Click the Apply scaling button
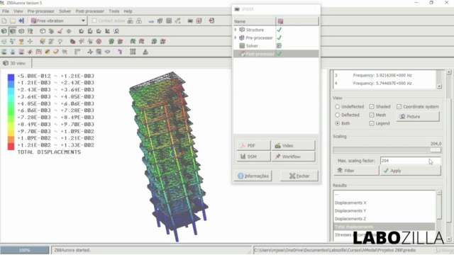Viewport: 454px width, 255px height. click(x=411, y=171)
